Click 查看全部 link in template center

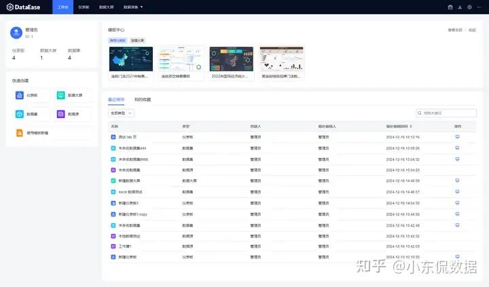point(455,31)
